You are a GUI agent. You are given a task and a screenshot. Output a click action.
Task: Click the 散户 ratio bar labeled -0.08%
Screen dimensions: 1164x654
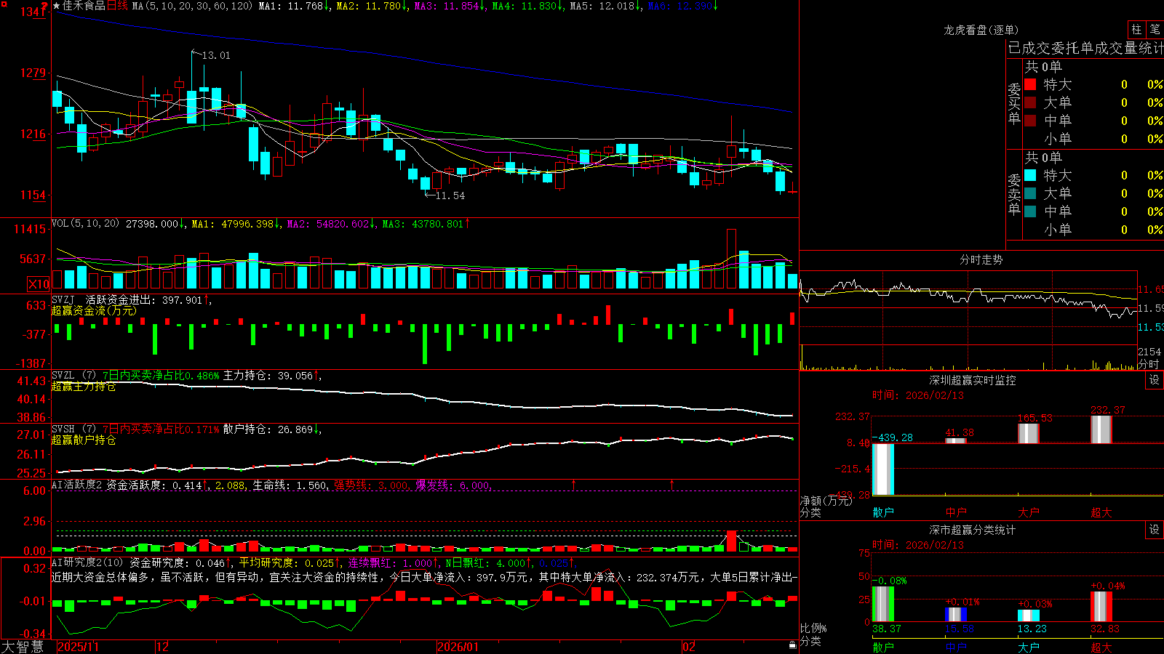882,604
